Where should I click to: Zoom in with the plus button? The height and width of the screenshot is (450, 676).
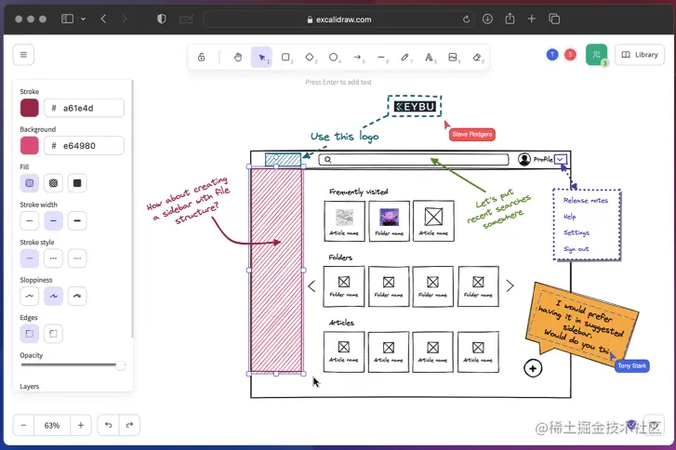click(81, 426)
